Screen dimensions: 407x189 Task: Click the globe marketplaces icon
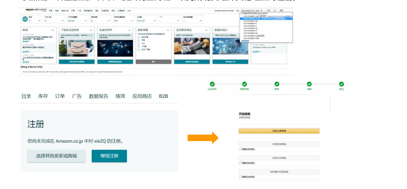(25, 19)
